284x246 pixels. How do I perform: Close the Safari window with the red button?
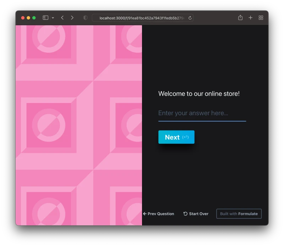23,18
